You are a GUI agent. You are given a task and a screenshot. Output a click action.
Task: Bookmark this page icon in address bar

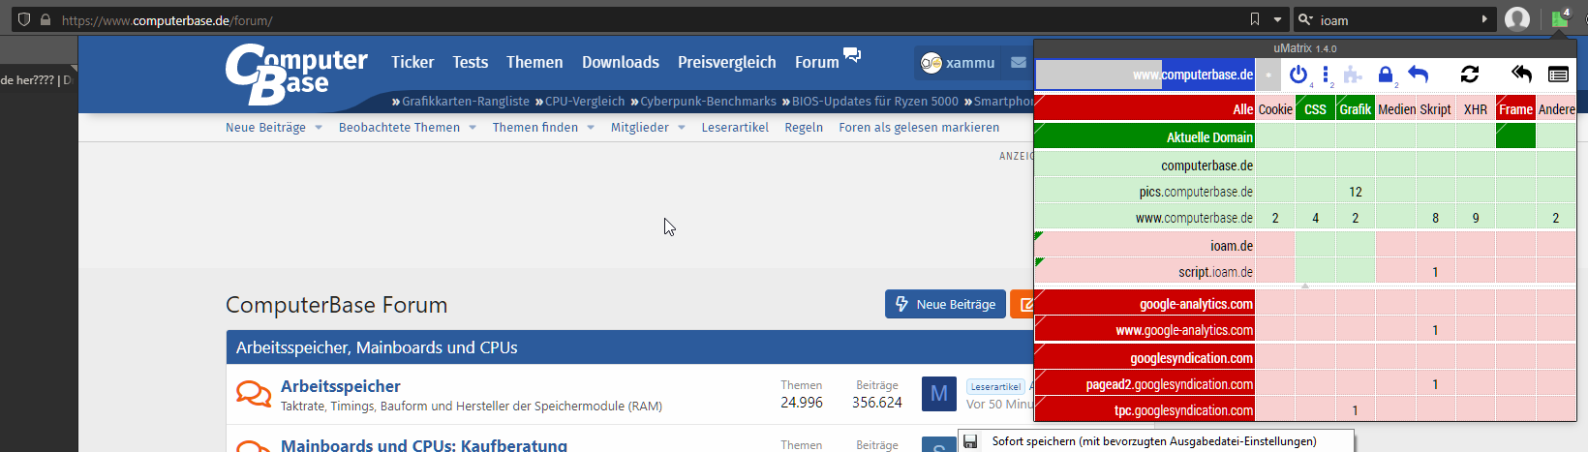pos(1255,19)
